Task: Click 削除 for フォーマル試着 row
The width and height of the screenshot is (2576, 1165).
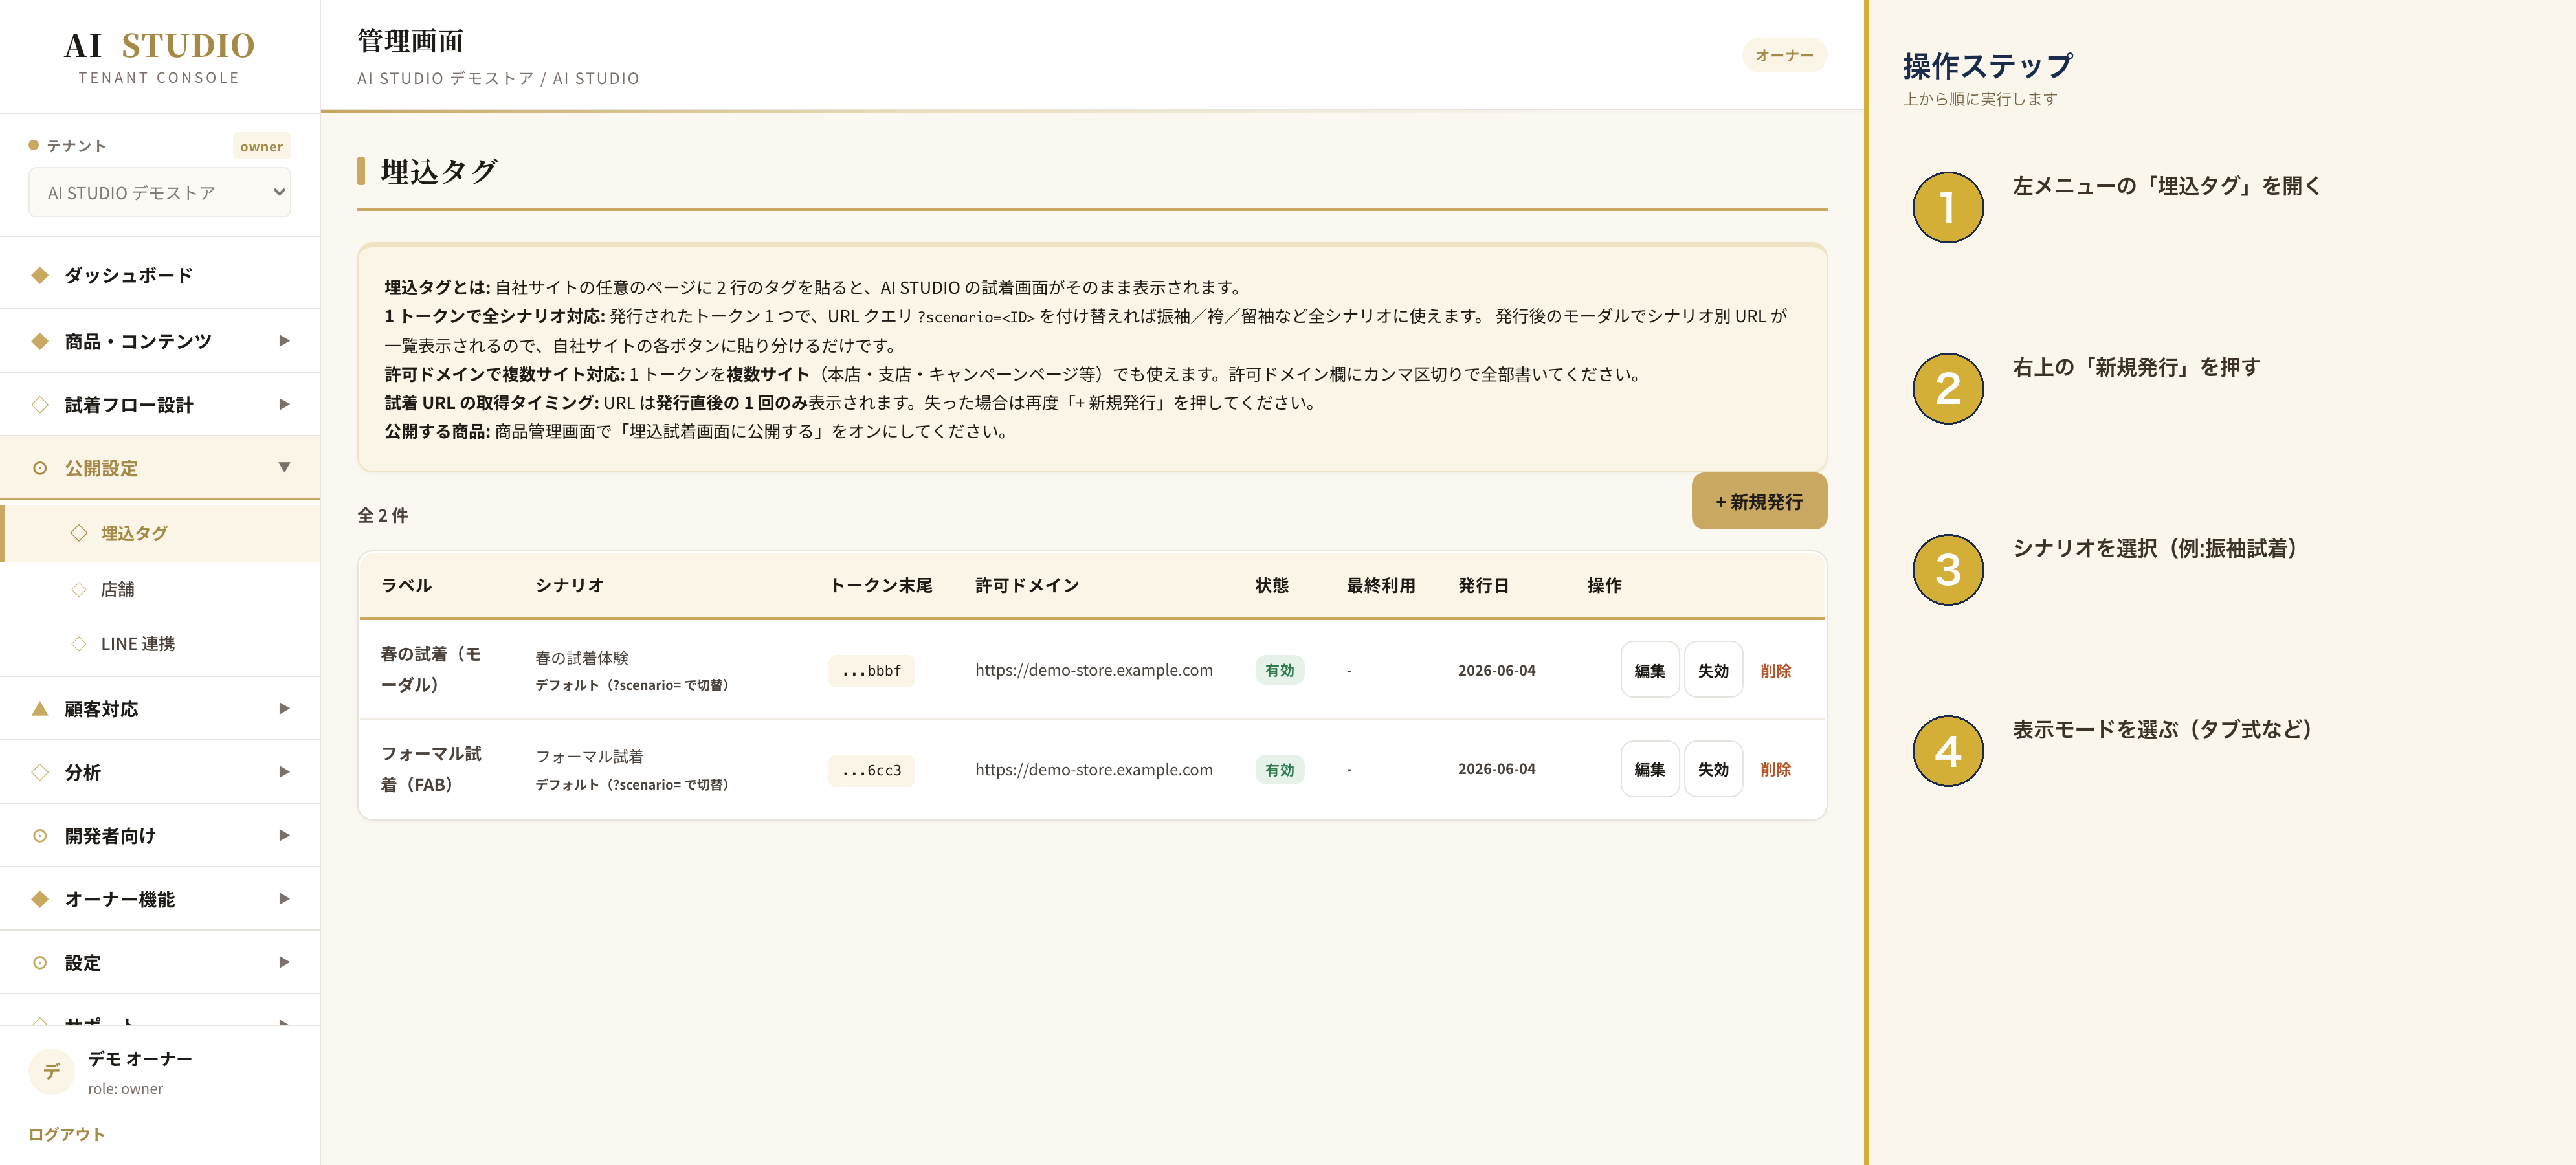Action: (1775, 770)
